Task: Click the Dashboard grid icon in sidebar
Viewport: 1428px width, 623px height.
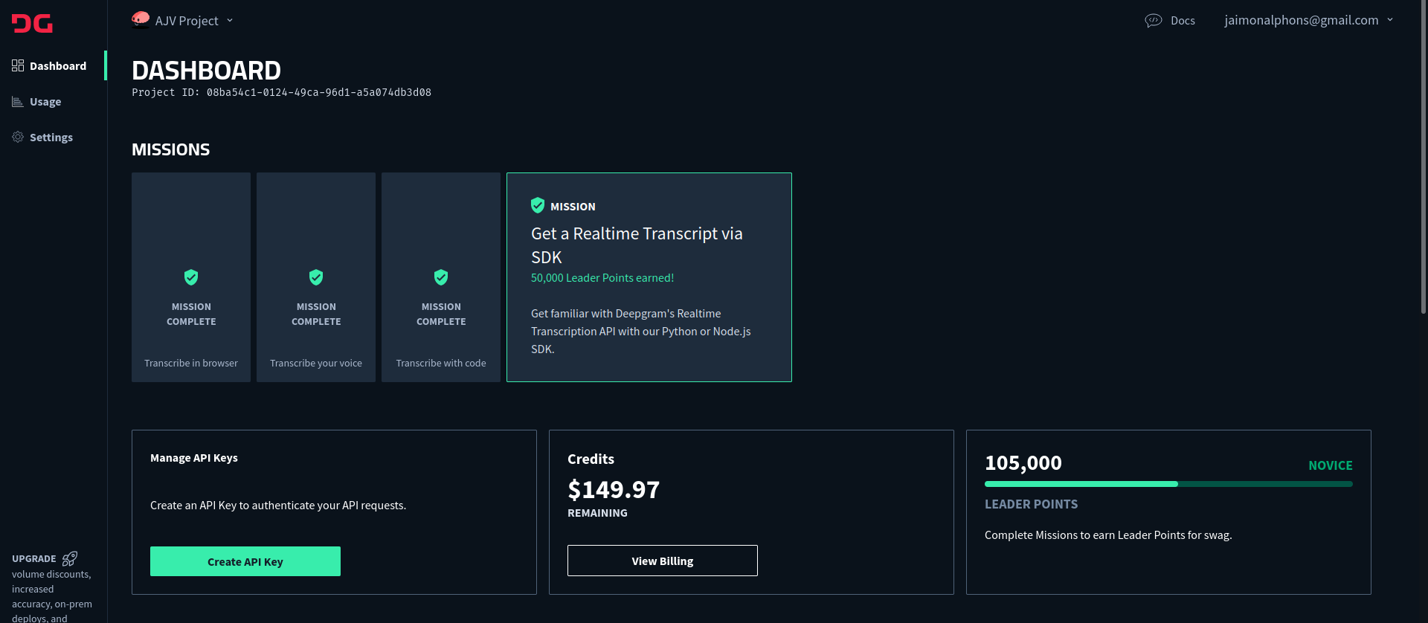Action: click(18, 65)
